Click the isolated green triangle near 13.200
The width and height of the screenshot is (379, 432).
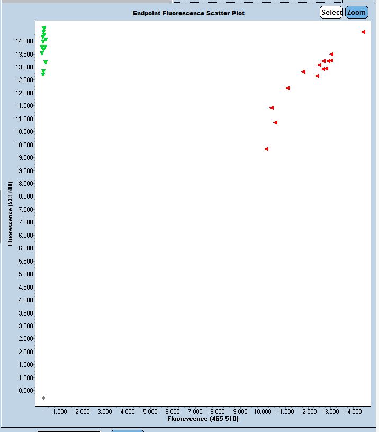coord(46,62)
